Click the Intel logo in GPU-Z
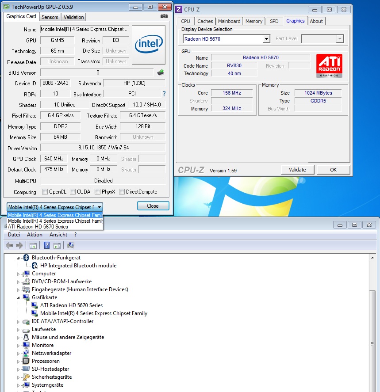 (x=149, y=45)
